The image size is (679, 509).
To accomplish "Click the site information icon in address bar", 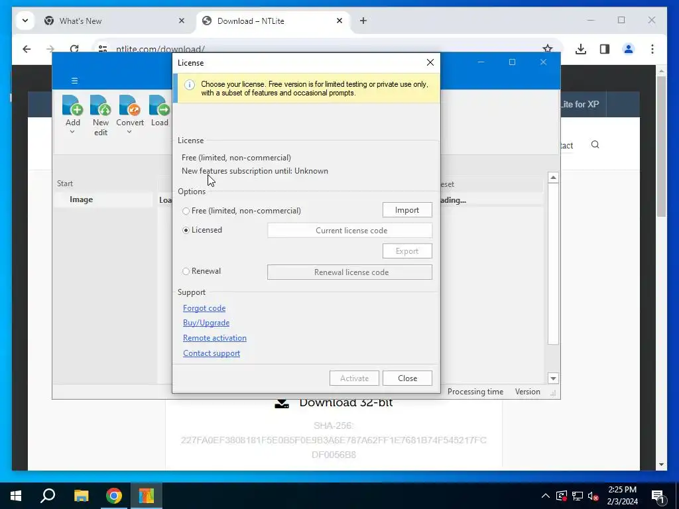I will pyautogui.click(x=103, y=49).
